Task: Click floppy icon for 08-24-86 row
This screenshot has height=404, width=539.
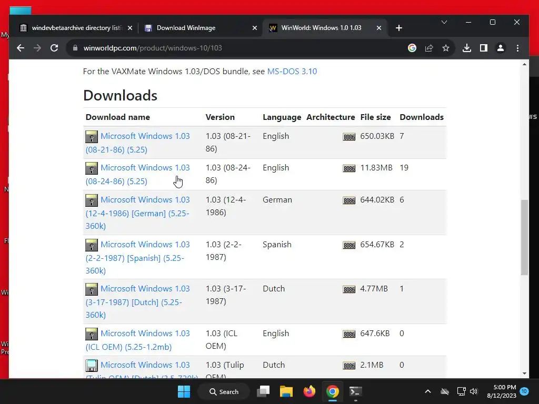Action: point(92,168)
